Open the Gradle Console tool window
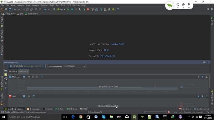 201,109
